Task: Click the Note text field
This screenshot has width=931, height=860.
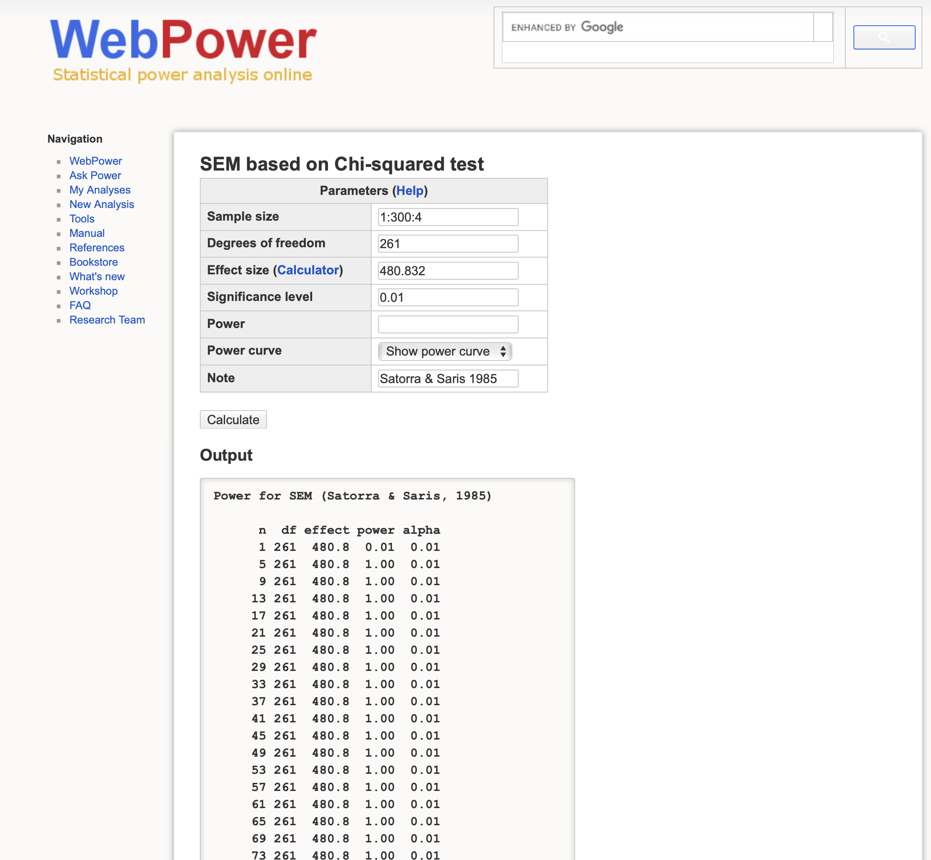Action: (447, 379)
